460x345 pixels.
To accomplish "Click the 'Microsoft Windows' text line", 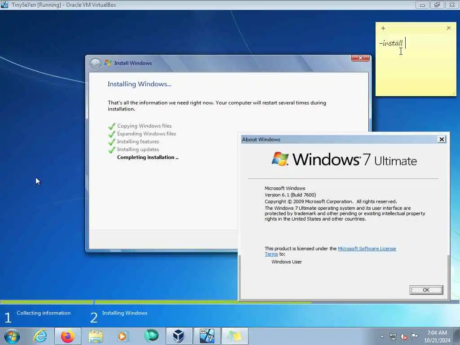I will click(285, 188).
